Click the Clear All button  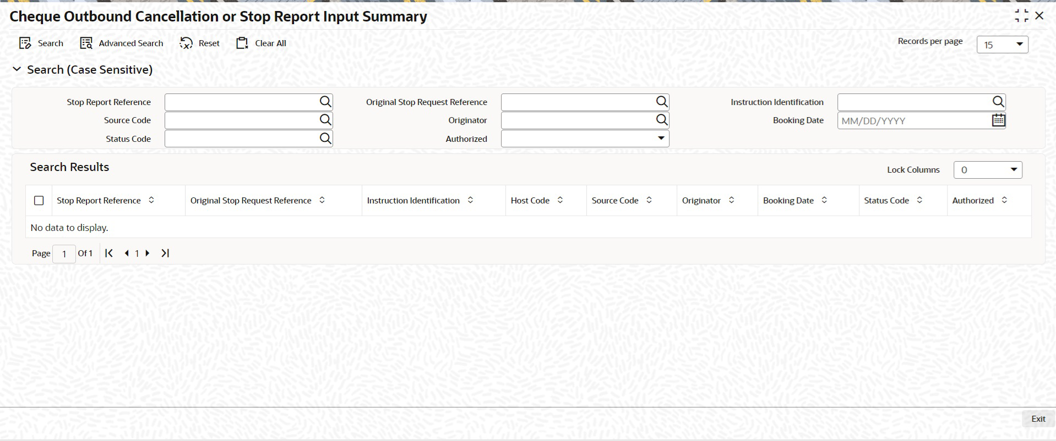coord(262,43)
